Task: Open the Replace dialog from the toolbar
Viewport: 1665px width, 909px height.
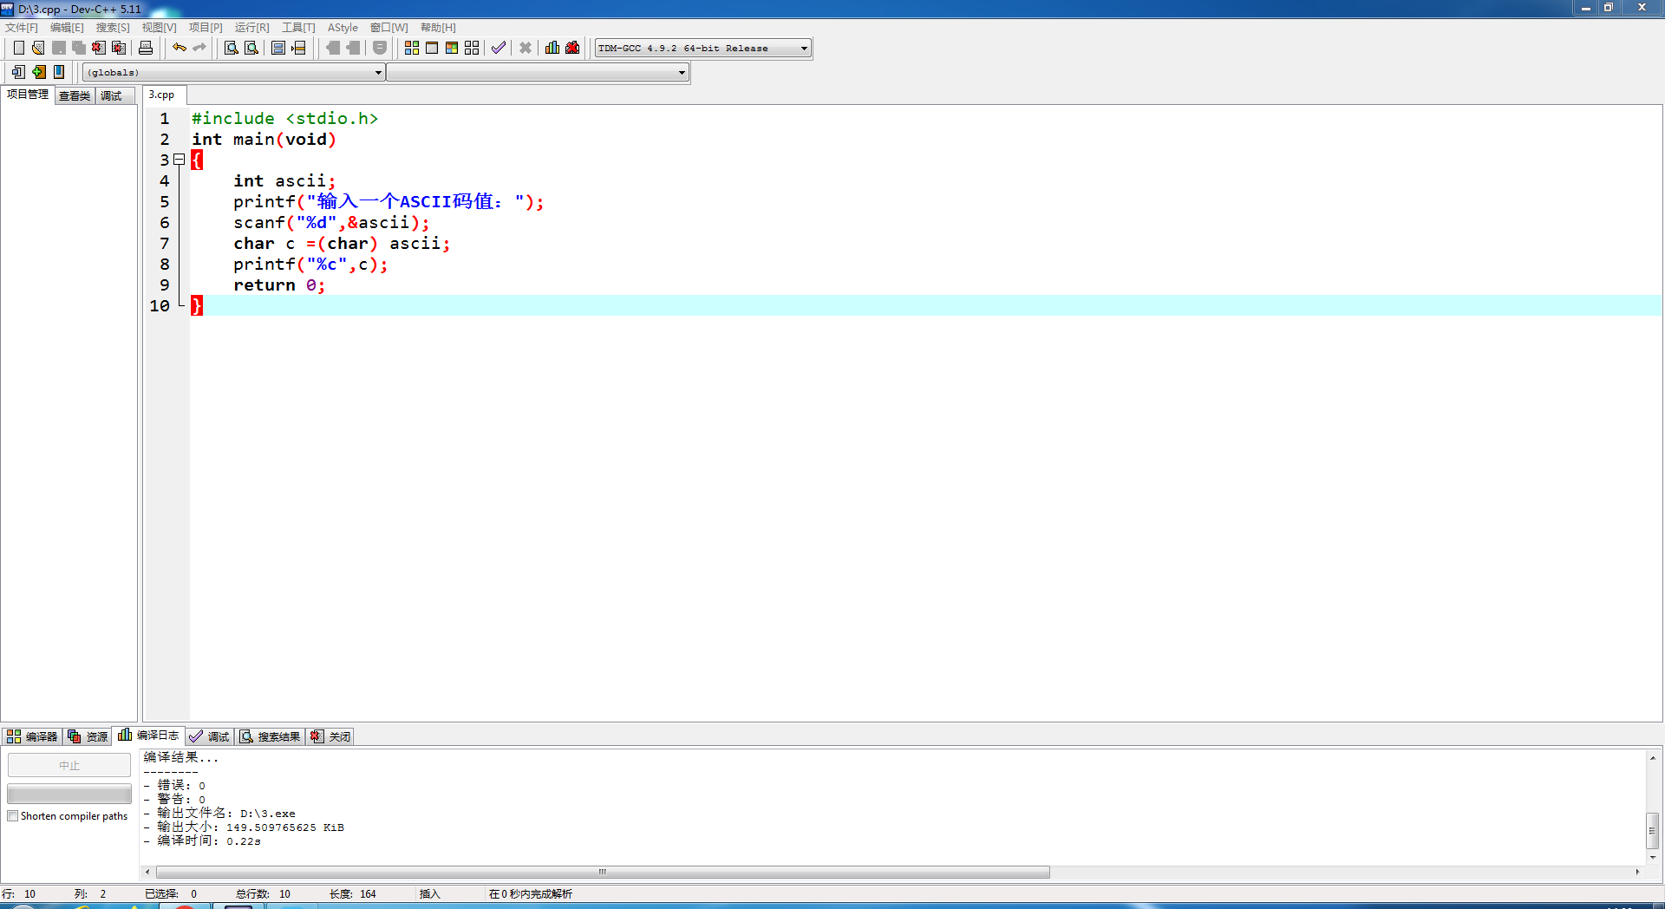Action: pyautogui.click(x=251, y=48)
